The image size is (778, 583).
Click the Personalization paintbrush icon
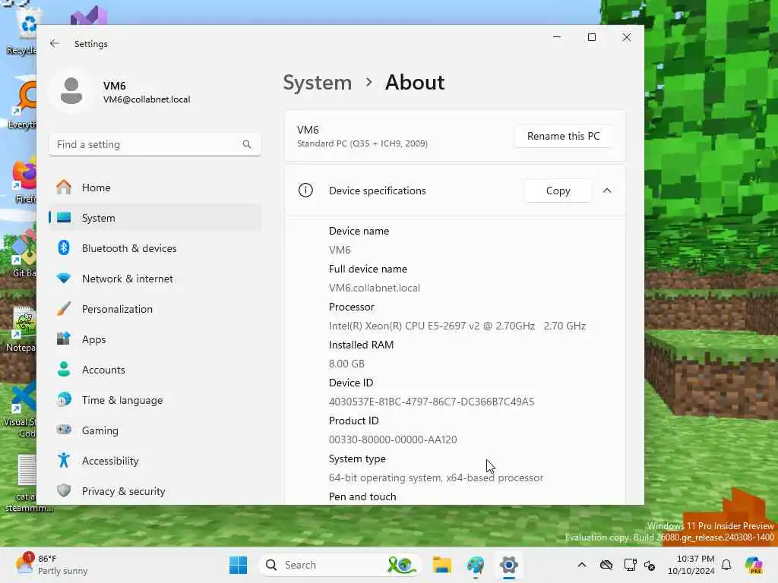pyautogui.click(x=64, y=308)
